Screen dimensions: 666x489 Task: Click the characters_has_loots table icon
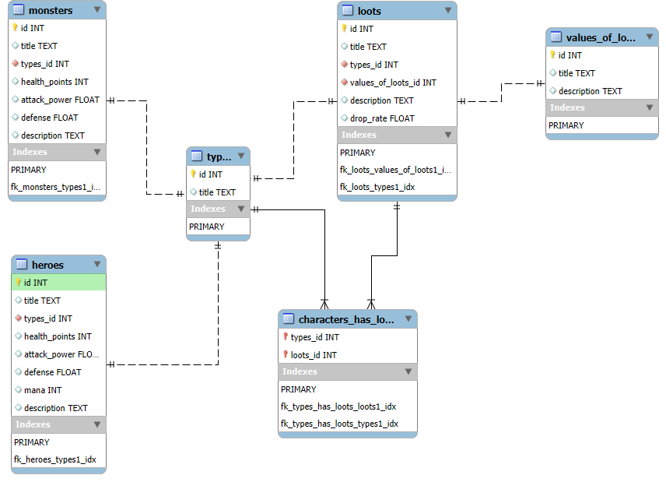(289, 319)
